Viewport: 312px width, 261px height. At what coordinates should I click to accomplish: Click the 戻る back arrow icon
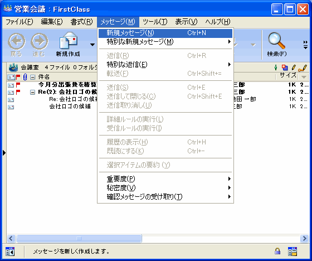(17, 41)
